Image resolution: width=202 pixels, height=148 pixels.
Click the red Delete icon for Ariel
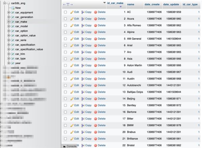pyautogui.click(x=96, y=45)
